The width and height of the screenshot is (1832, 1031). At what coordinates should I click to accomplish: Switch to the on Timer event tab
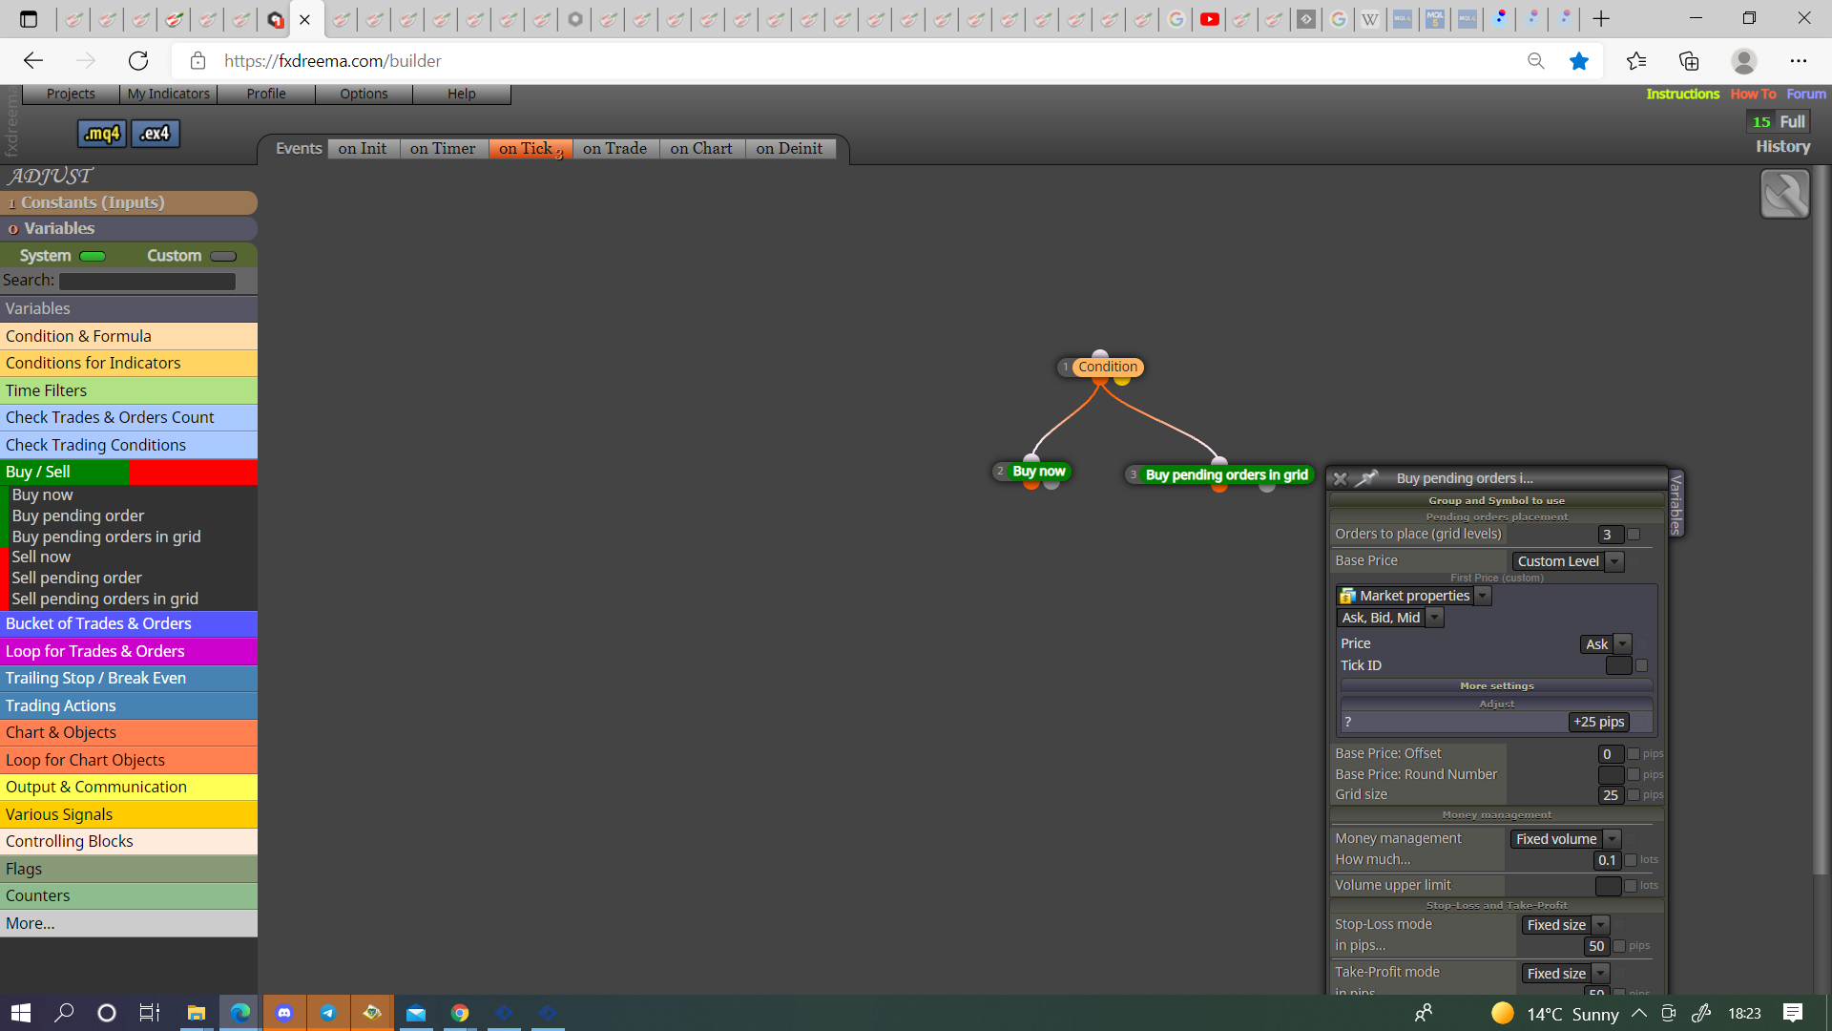(x=443, y=149)
